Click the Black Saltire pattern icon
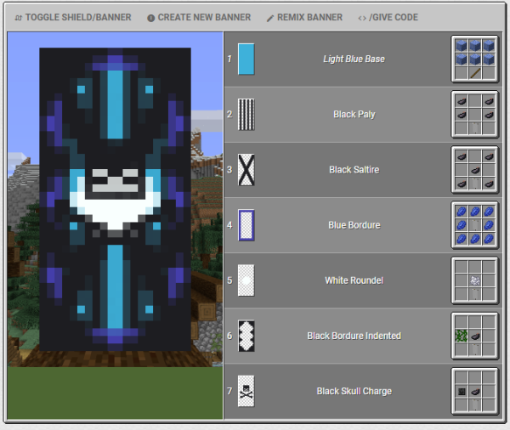Image resolution: width=510 pixels, height=430 pixels. click(x=246, y=170)
